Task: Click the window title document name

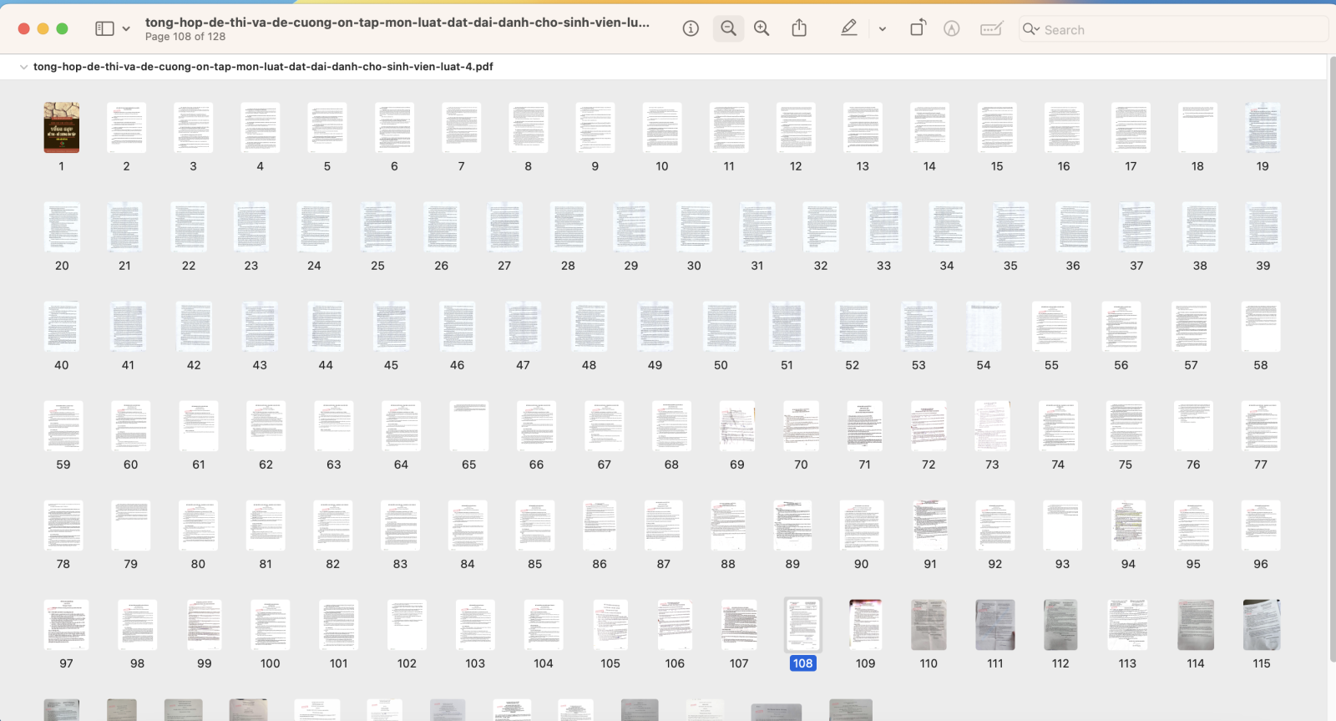Action: click(397, 23)
